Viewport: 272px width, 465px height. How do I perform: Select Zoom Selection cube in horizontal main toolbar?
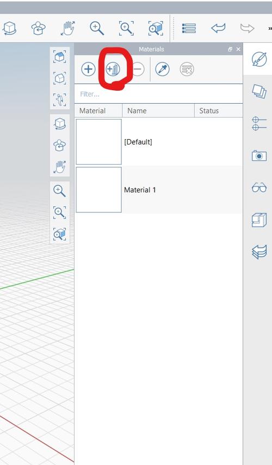tap(156, 28)
